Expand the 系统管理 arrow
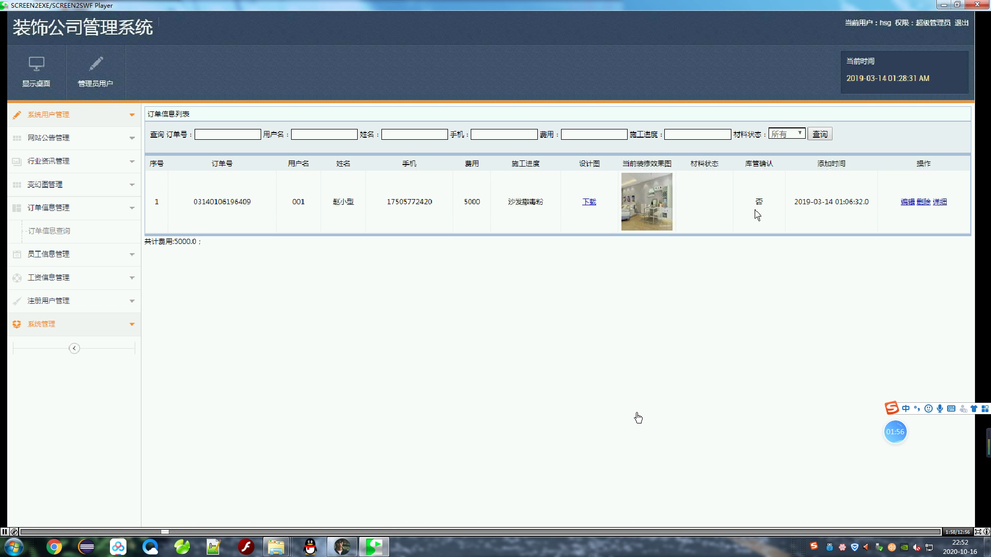 132,324
